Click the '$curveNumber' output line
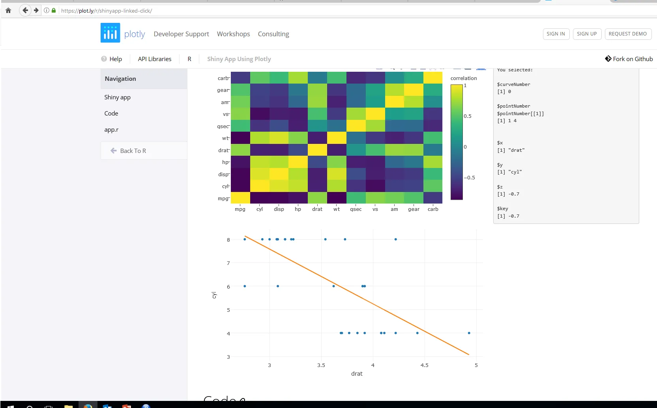The width and height of the screenshot is (657, 408). tap(514, 84)
